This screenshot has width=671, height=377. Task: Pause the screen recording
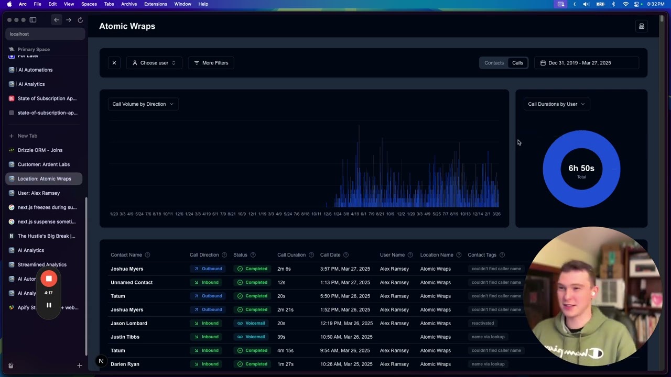point(49,305)
